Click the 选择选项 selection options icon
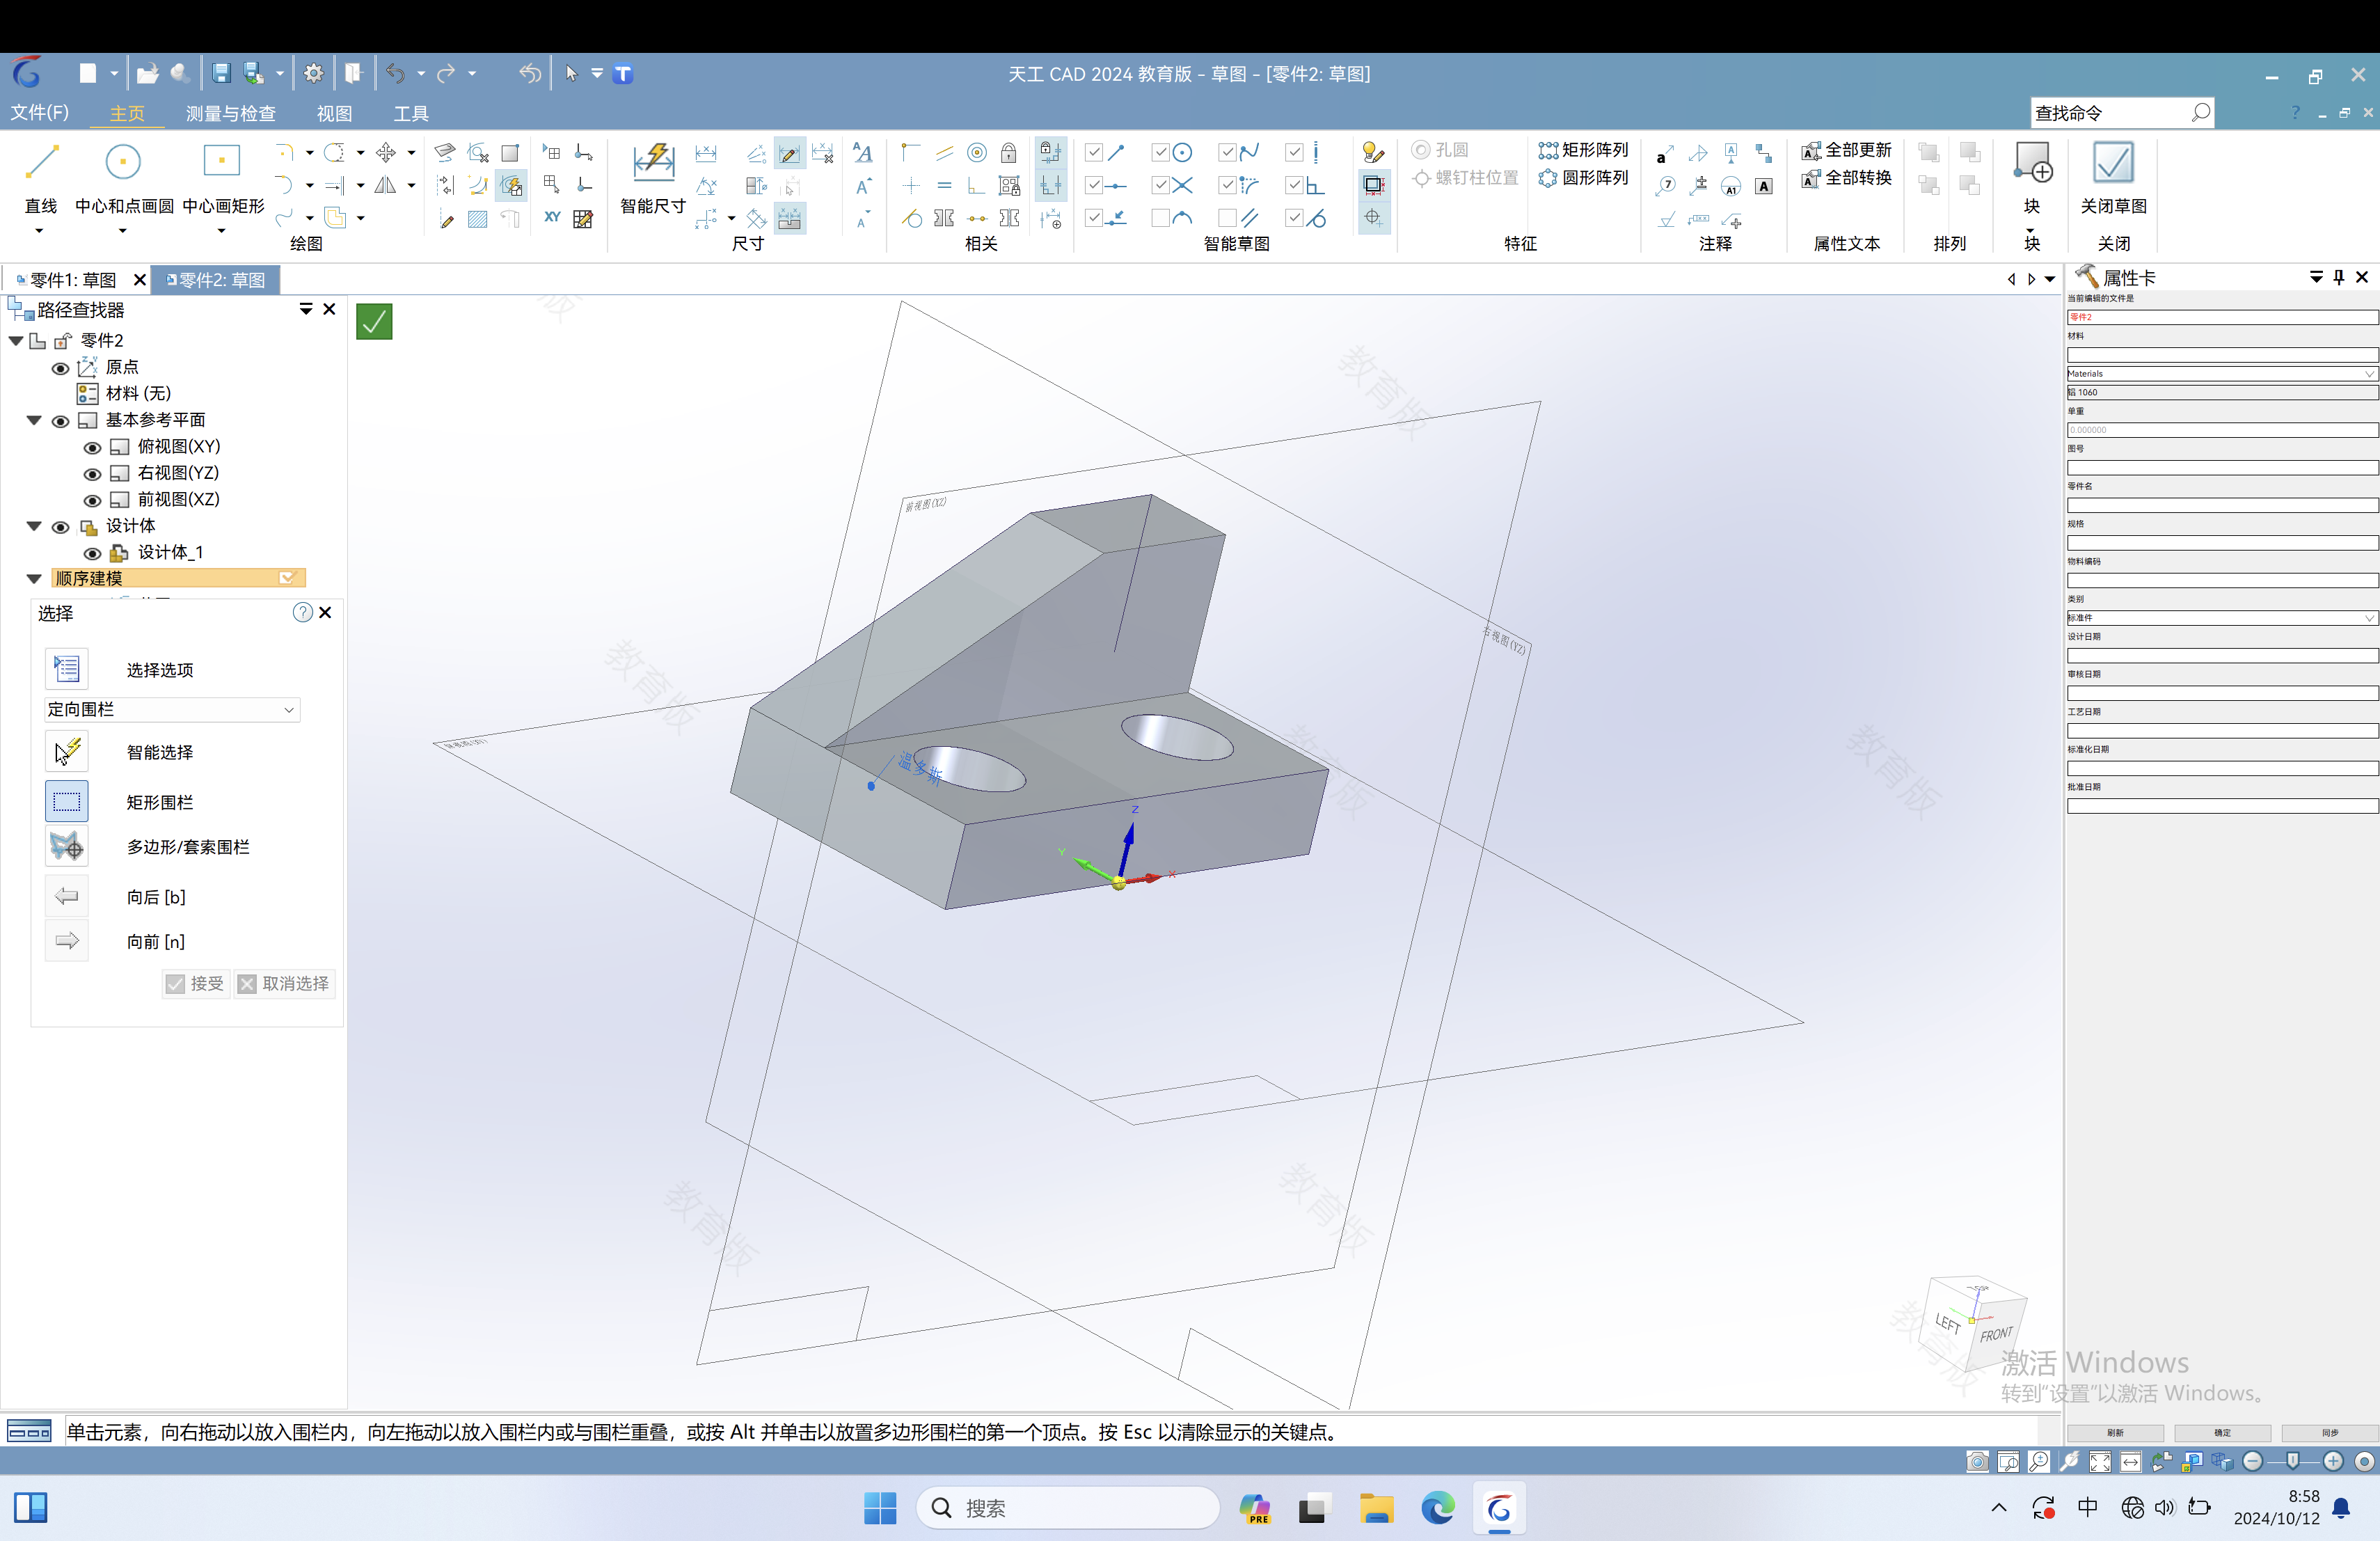2380x1541 pixels. click(67, 669)
